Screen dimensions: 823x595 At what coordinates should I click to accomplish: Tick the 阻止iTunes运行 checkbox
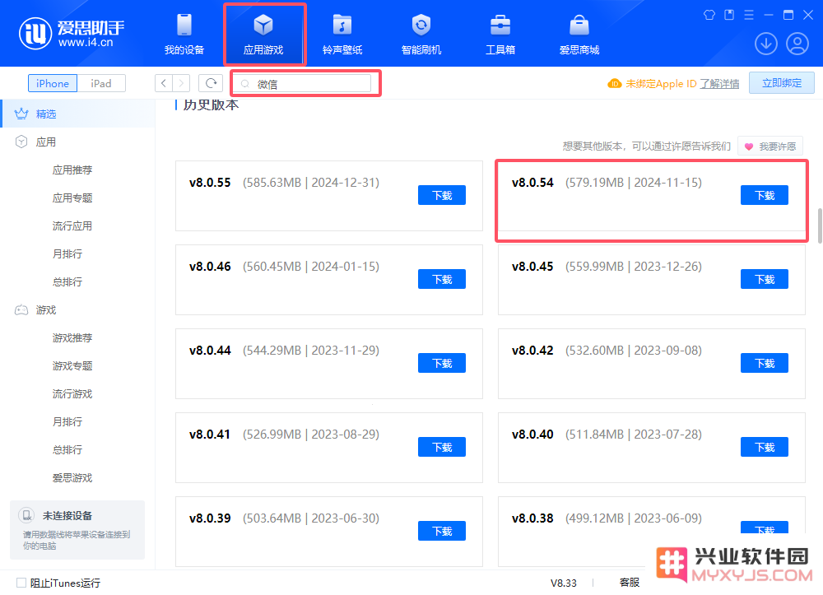[21, 583]
